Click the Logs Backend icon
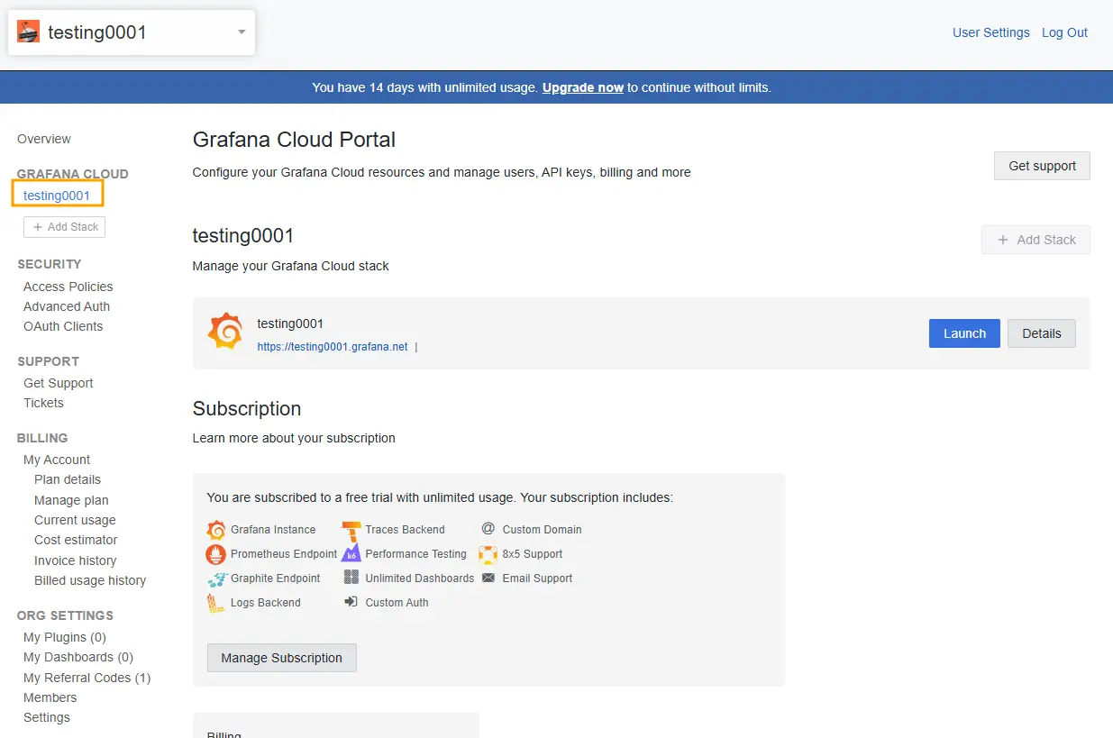Screen dimensions: 1113x738 click(215, 603)
